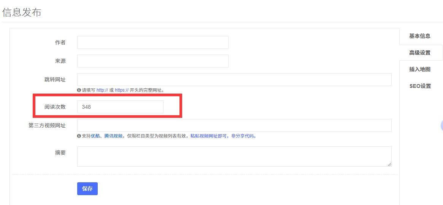Click the 摘要 textarea resize handle

pyautogui.click(x=389, y=164)
